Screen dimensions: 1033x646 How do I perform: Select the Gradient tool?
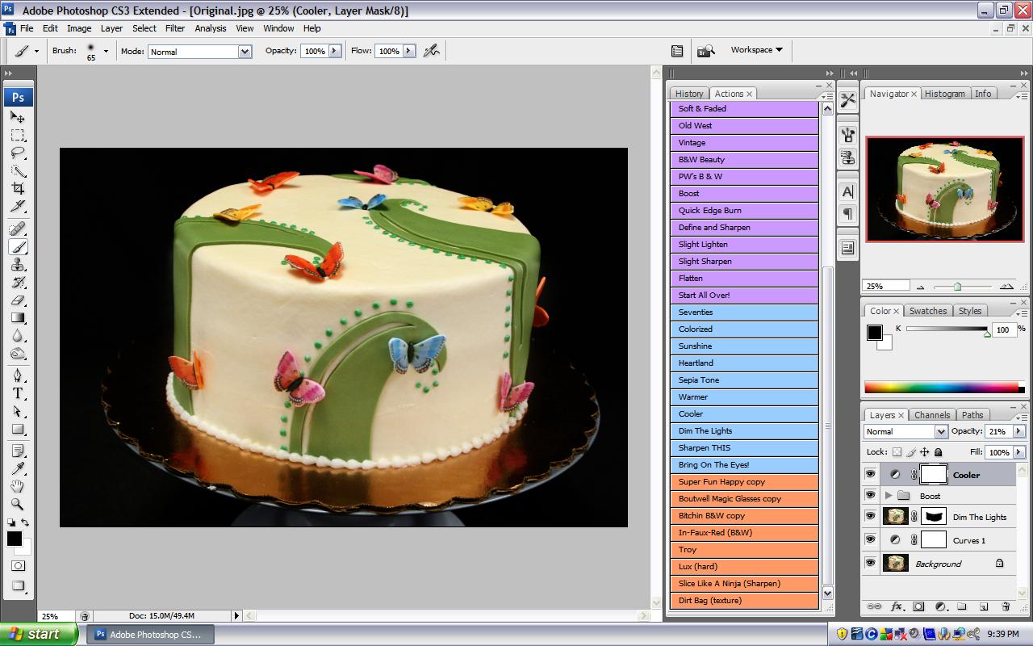(18, 318)
